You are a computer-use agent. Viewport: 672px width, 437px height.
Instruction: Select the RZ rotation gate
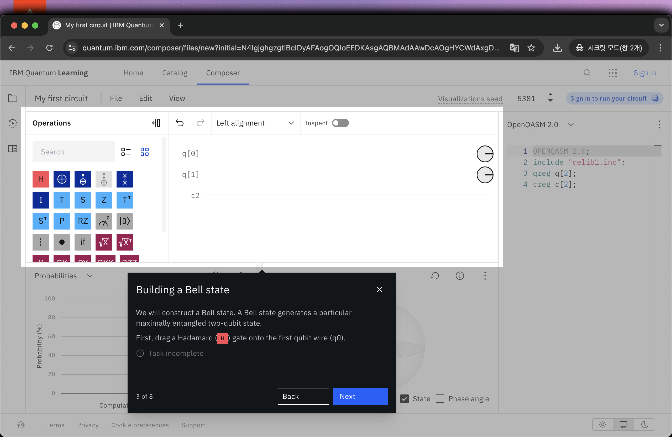[83, 221]
